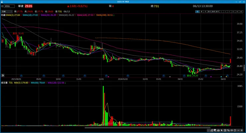Click the timestamp 06/13 13:30:00
Image resolution: width=246 pixels, height=133 pixels.
coord(203,6)
